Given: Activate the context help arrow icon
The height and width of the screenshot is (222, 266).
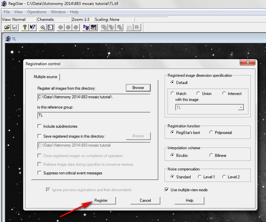Looking at the screenshot, I should point(32,28).
